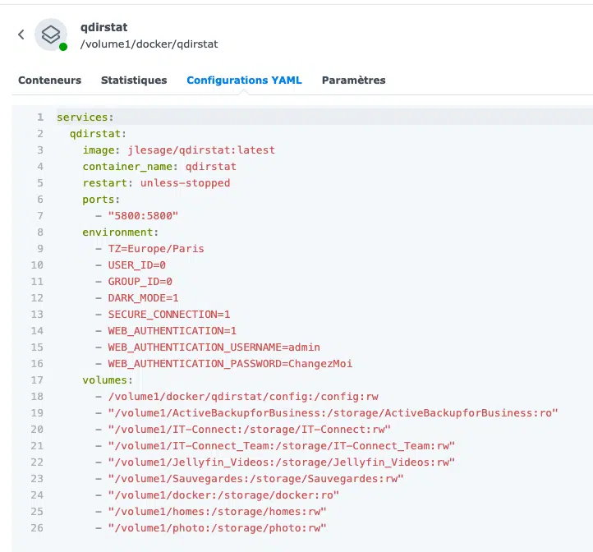Click the WEB_AUTHENTICATION_PASSWORD=ChangezMoi entry
Viewport: 593px width, 552px height.
(x=230, y=364)
